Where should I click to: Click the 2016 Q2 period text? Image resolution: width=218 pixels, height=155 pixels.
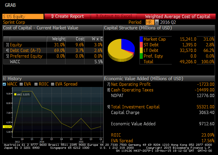(x=168, y=22)
